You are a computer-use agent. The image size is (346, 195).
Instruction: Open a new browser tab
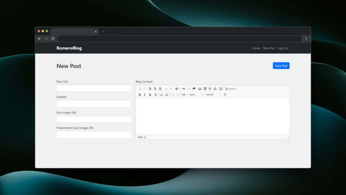pyautogui.click(x=104, y=32)
